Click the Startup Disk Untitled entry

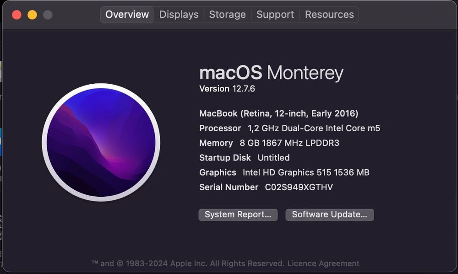pyautogui.click(x=245, y=158)
